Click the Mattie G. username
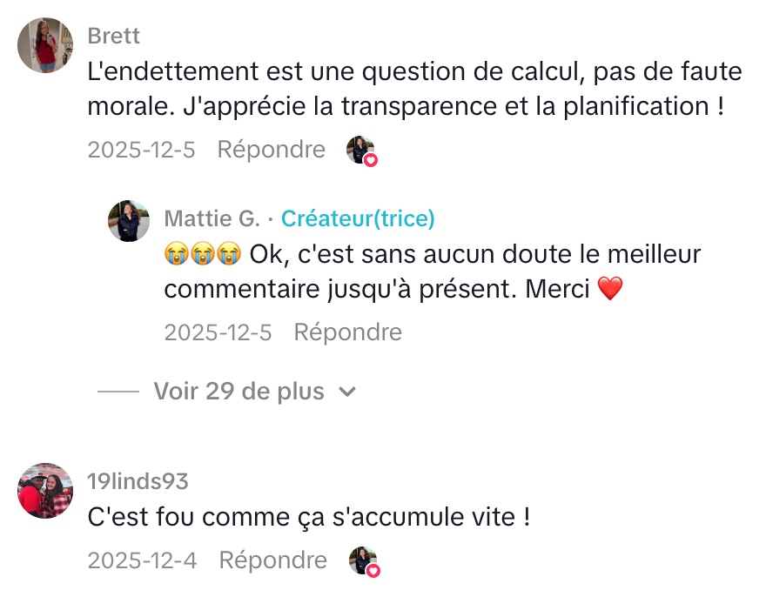The height and width of the screenshot is (590, 766). (212, 218)
